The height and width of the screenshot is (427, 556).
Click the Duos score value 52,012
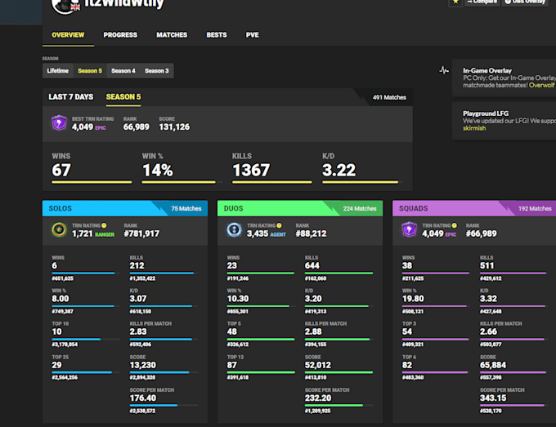[318, 366]
